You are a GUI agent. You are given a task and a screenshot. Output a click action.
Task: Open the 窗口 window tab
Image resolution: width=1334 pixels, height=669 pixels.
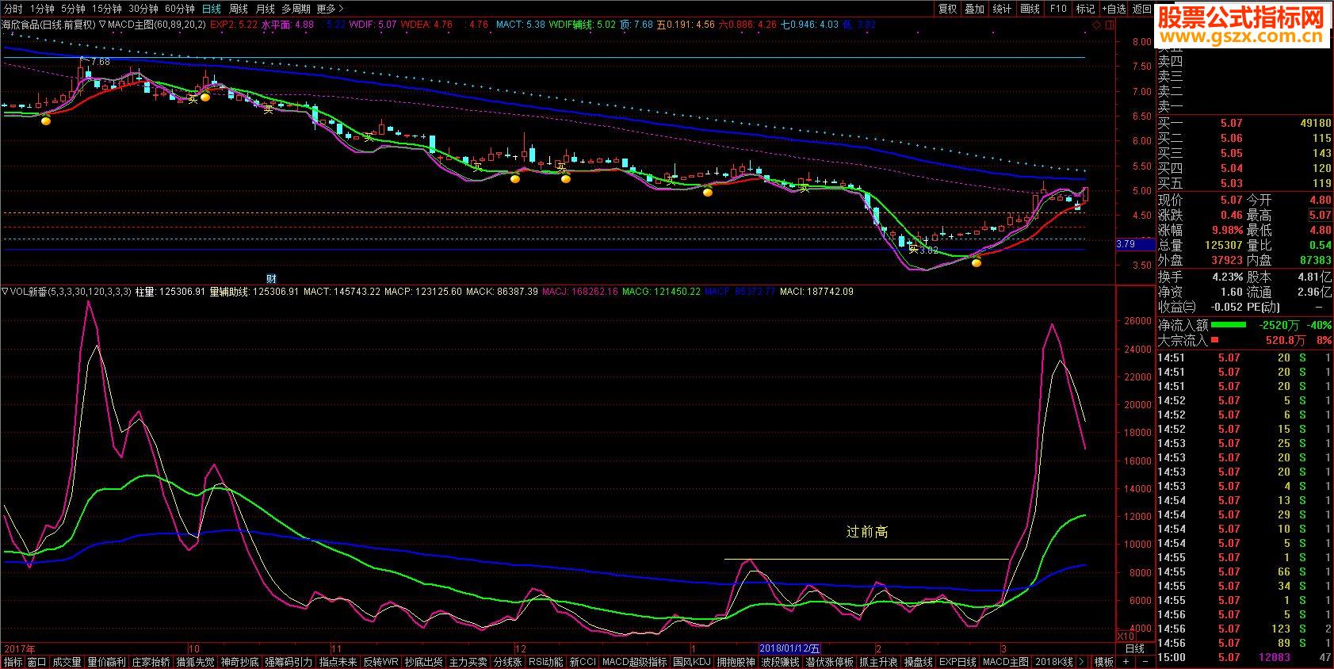click(x=37, y=662)
